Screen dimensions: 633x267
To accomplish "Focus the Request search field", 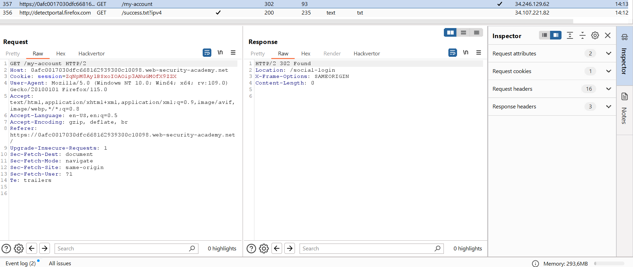I will pos(126,248).
